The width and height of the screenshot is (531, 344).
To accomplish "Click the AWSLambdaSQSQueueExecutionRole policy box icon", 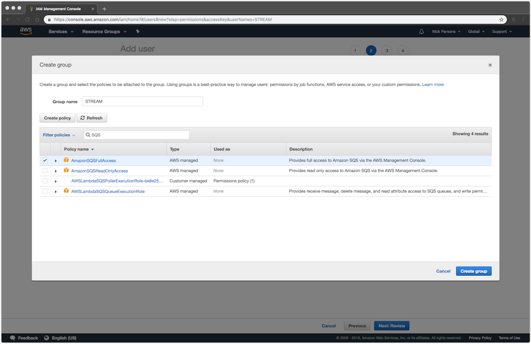I will 66,191.
